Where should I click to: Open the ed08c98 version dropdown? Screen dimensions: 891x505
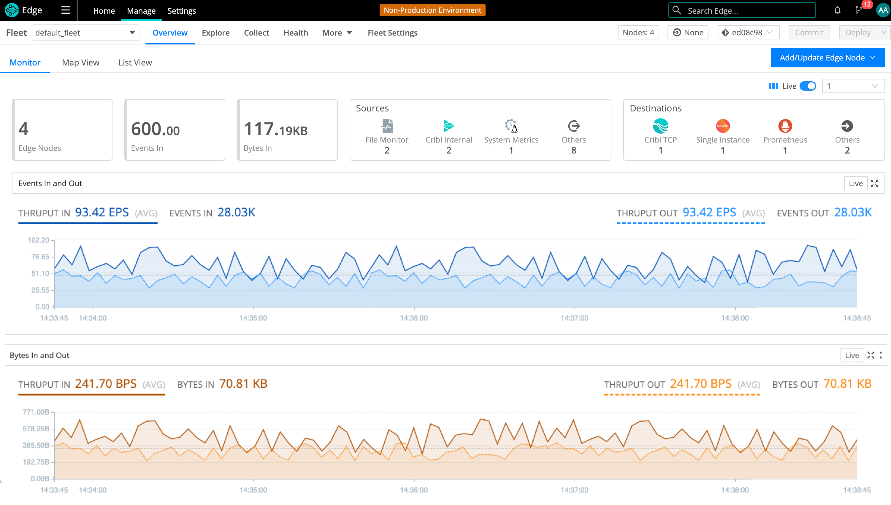click(748, 33)
